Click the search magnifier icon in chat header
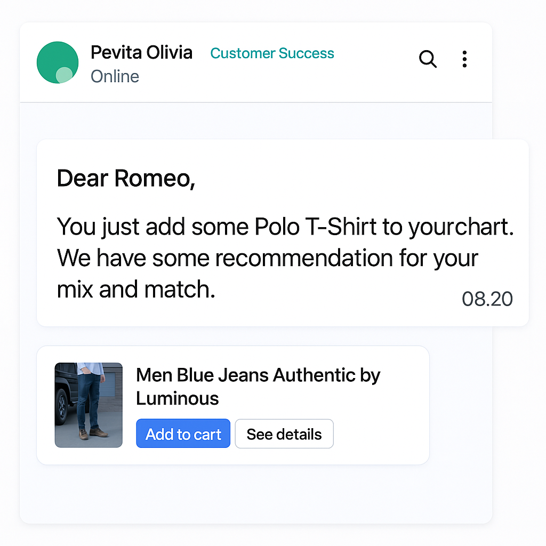The height and width of the screenshot is (546, 546). [428, 59]
